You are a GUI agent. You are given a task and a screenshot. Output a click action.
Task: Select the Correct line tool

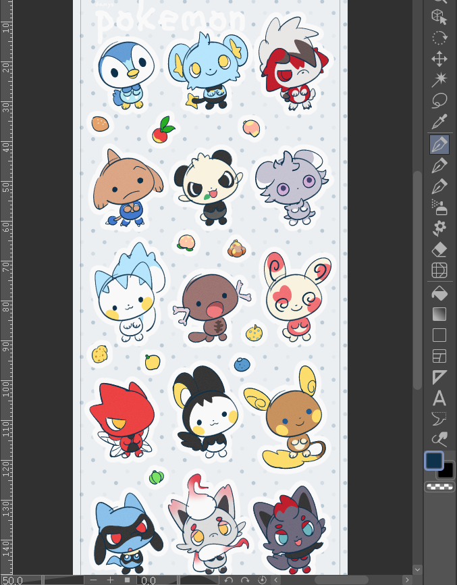coord(439,440)
